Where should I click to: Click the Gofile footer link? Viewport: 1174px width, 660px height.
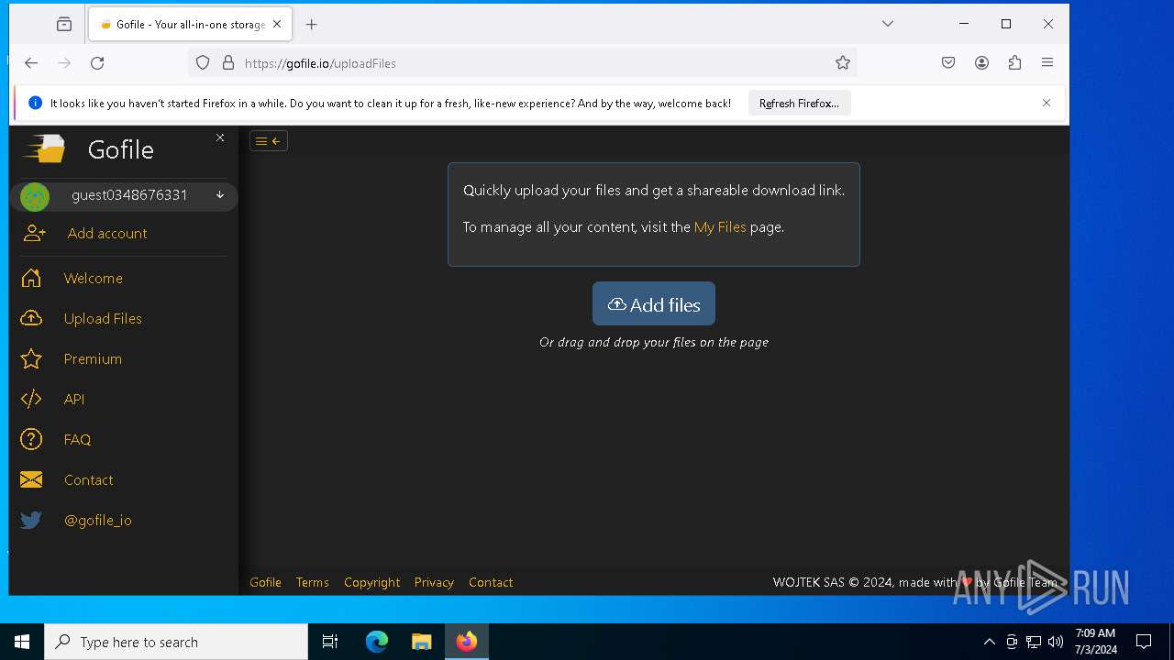tap(266, 583)
